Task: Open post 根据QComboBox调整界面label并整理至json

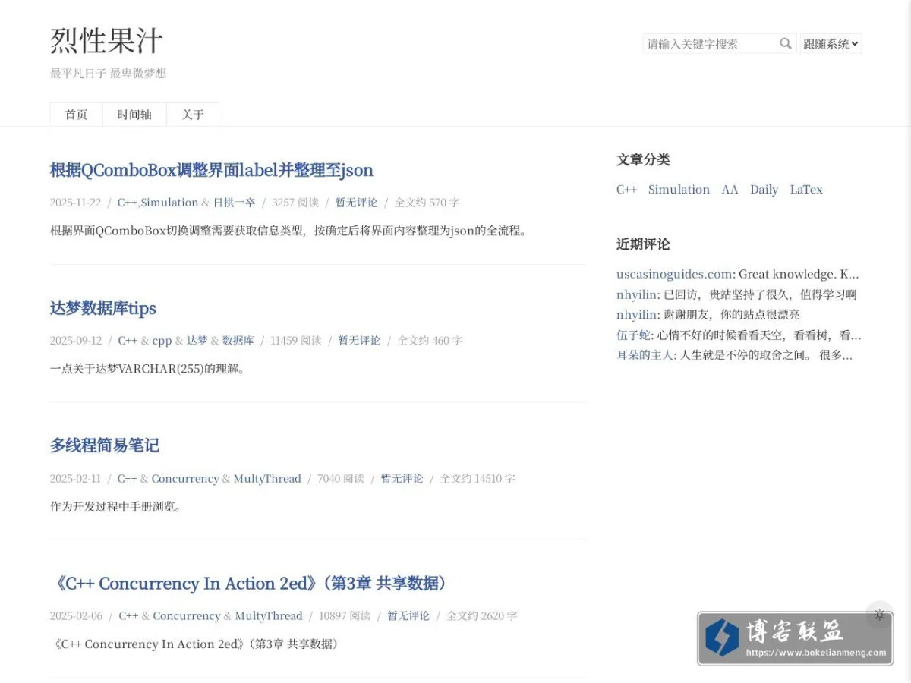Action: 212,170
